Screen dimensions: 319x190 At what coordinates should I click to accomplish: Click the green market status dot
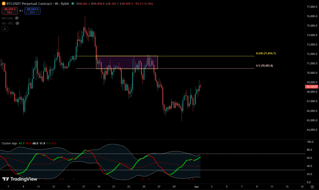73,4
